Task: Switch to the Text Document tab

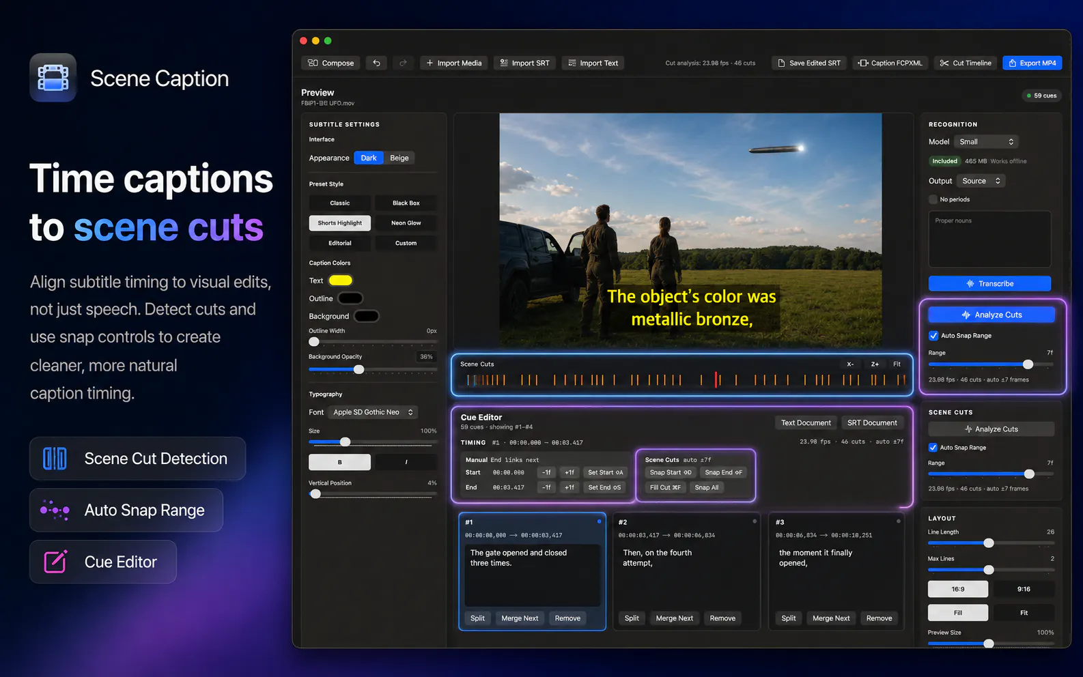Action: tap(806, 423)
